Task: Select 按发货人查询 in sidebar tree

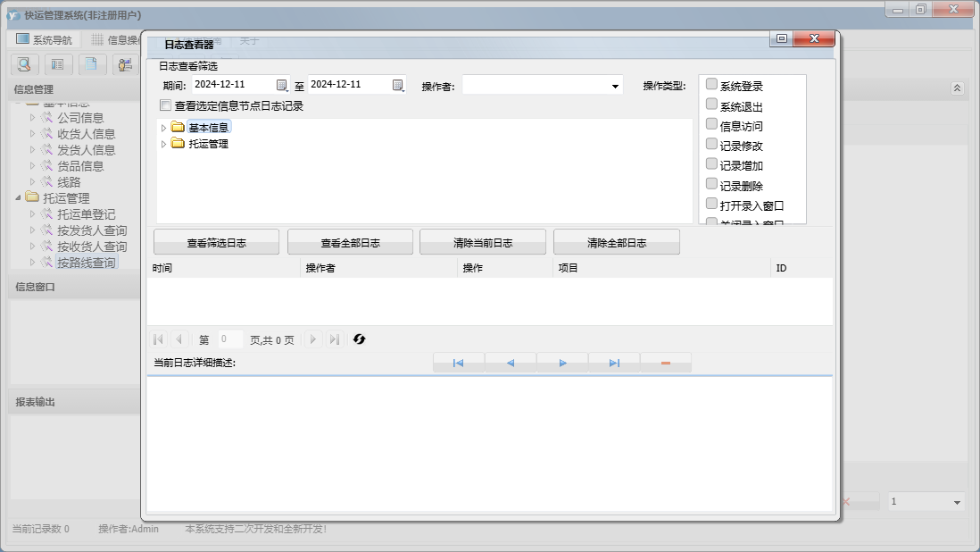Action: (92, 230)
